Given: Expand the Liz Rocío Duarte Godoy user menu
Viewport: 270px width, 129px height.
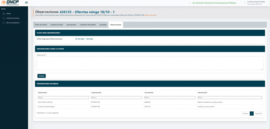Looking at the screenshot, I should (x=254, y=3).
